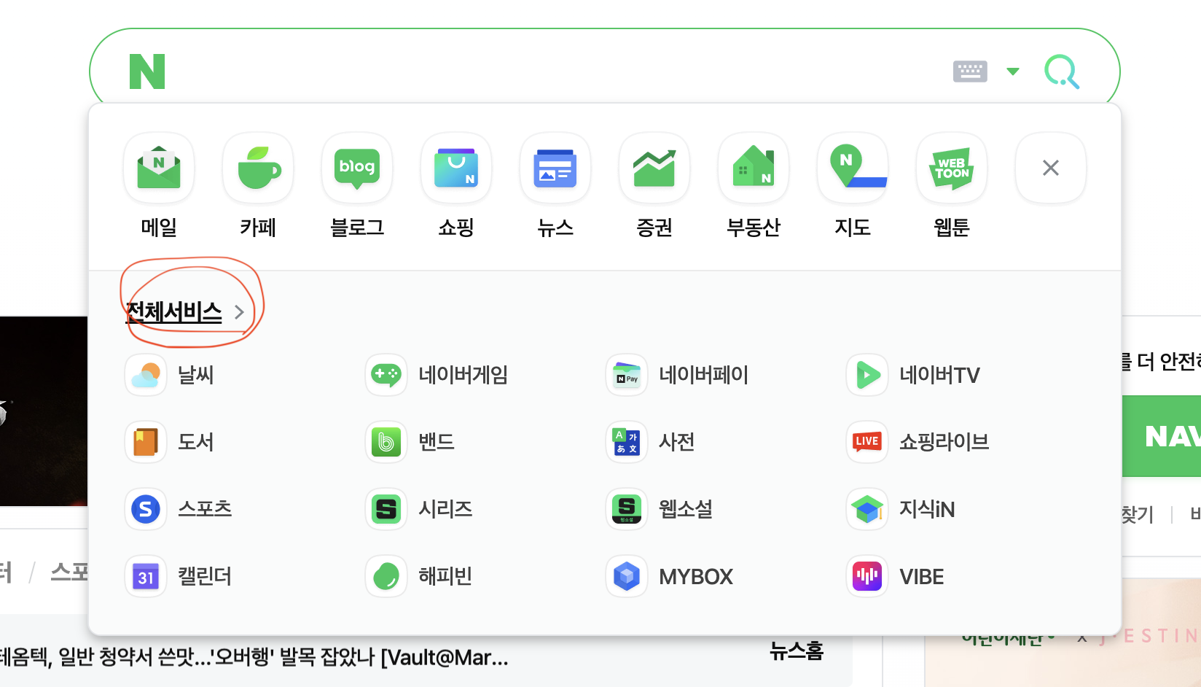The height and width of the screenshot is (687, 1201).
Task: Click the 날씨 text label
Action: [x=196, y=375]
